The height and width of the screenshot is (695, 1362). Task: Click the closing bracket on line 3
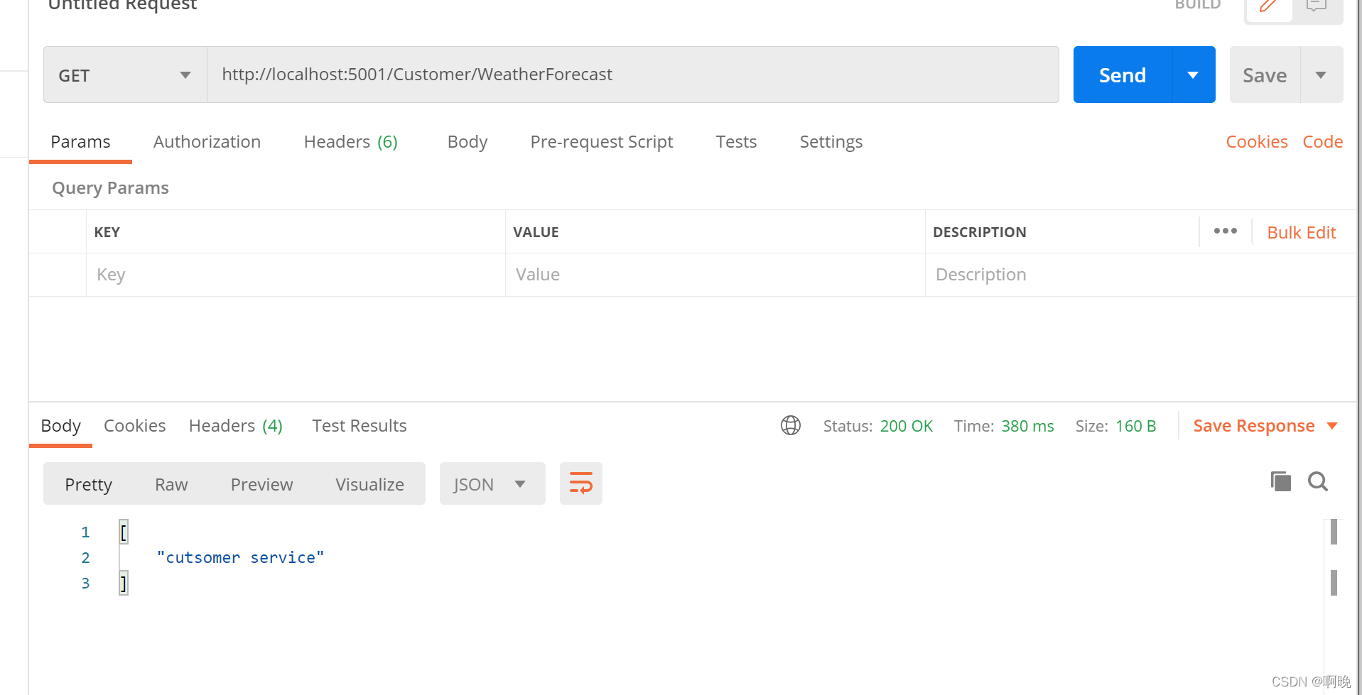coord(124,583)
